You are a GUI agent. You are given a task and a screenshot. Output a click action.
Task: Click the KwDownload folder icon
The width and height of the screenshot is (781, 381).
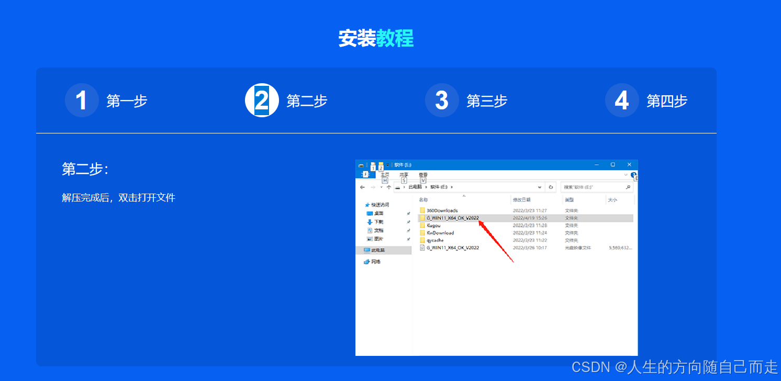pyautogui.click(x=422, y=233)
